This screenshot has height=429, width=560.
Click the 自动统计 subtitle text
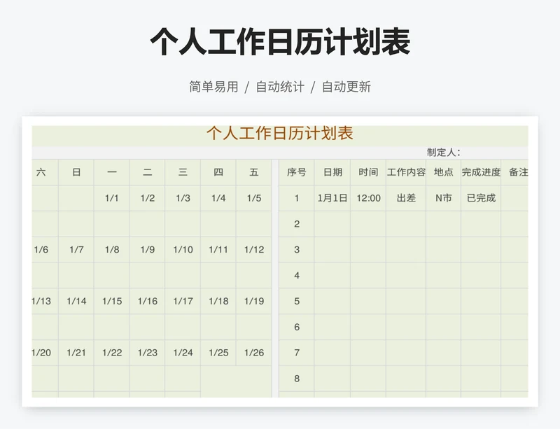point(280,87)
